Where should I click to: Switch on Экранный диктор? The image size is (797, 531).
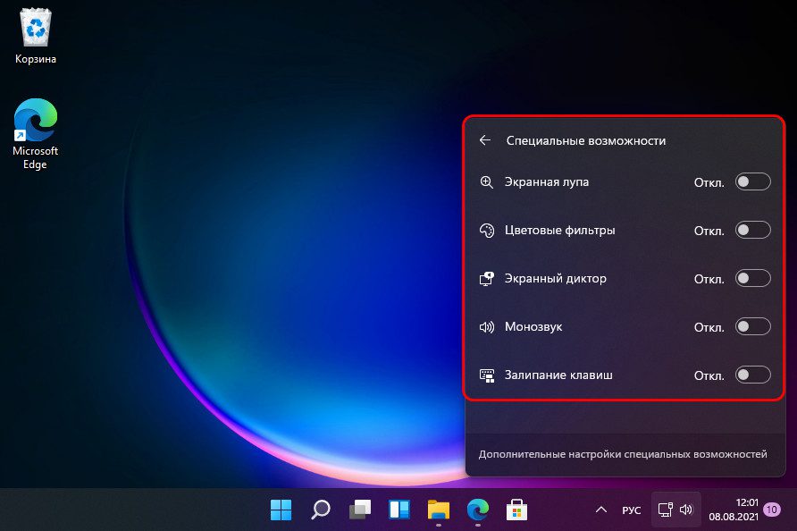pyautogui.click(x=753, y=278)
